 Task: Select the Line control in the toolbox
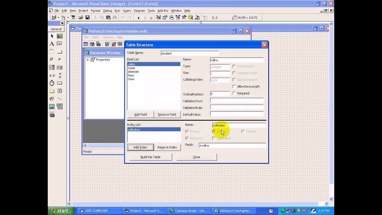tap(60, 99)
